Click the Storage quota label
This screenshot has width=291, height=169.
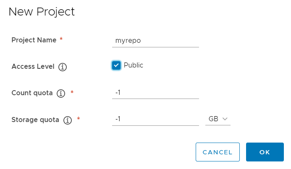tap(35, 120)
